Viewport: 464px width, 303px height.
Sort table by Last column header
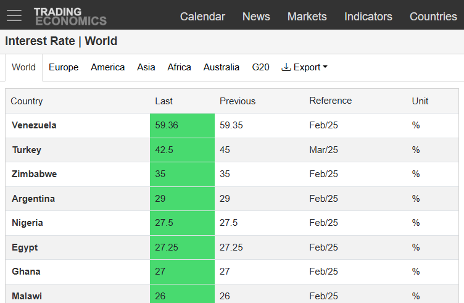click(x=164, y=101)
